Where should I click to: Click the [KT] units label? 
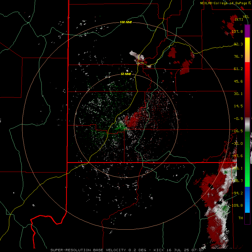pos(239,19)
